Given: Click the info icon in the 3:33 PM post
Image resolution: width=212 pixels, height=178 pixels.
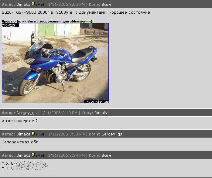Looking at the screenshot, I should tap(33, 134).
